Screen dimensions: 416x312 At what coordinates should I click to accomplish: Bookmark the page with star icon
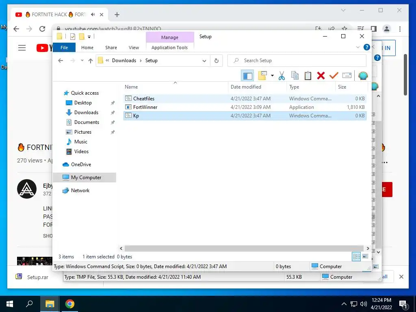coord(344,28)
